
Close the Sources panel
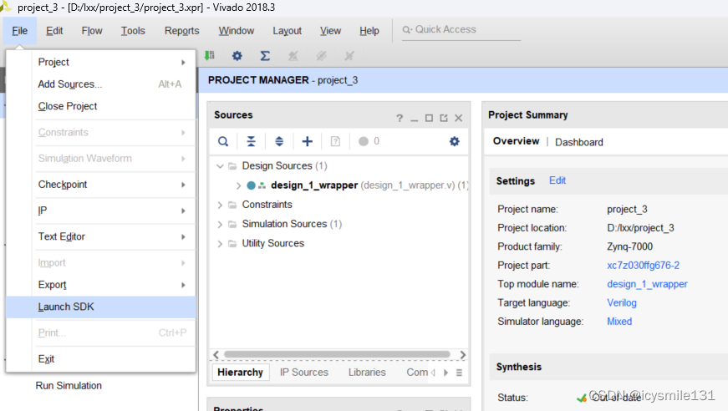tap(459, 119)
